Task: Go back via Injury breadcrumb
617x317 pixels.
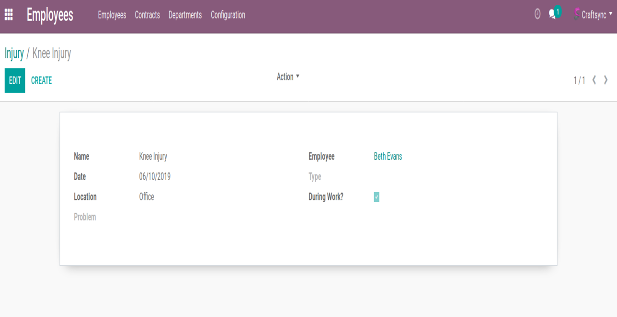Action: click(x=14, y=54)
